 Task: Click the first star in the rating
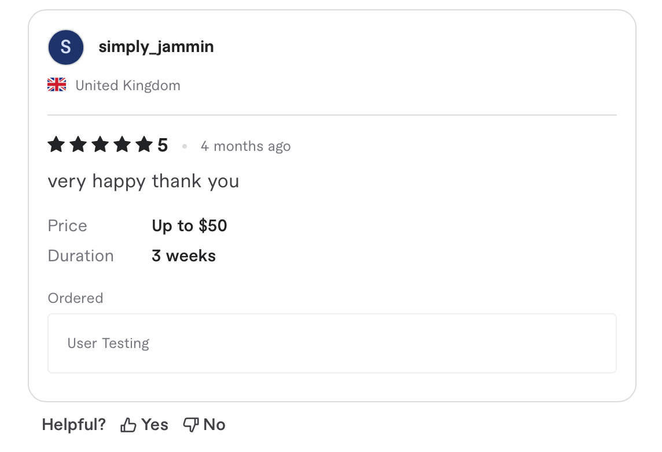[x=56, y=145]
